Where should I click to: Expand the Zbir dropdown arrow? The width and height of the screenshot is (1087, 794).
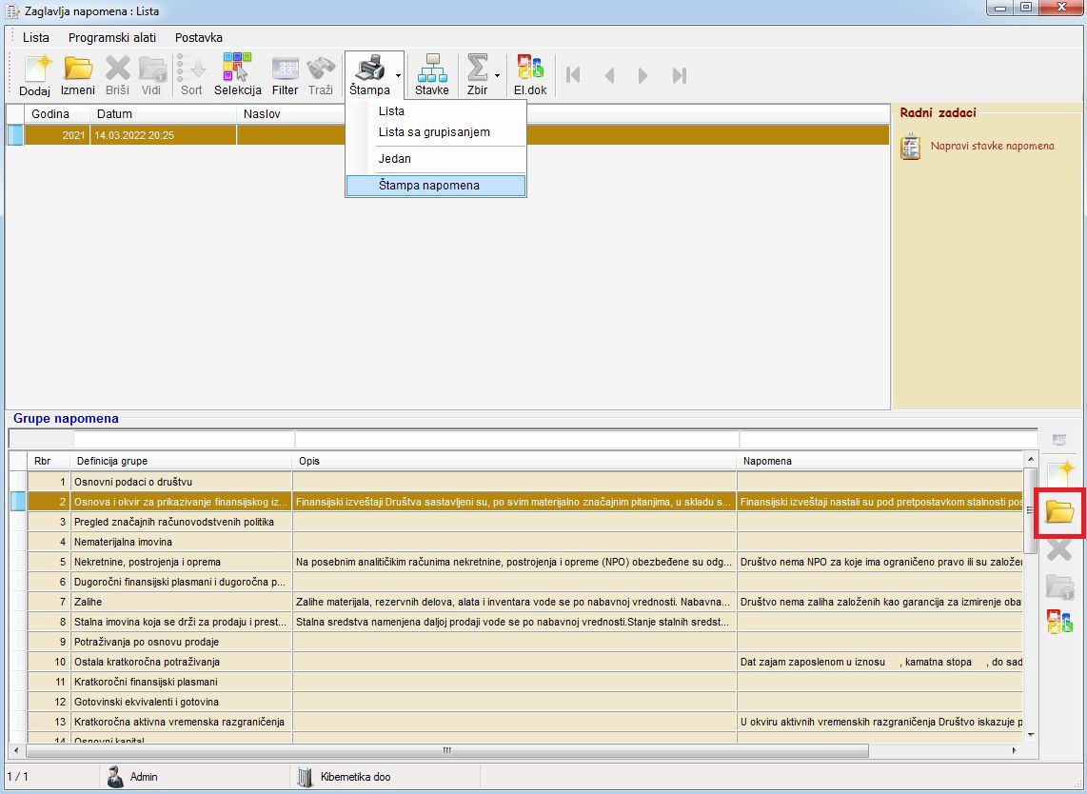click(x=497, y=75)
